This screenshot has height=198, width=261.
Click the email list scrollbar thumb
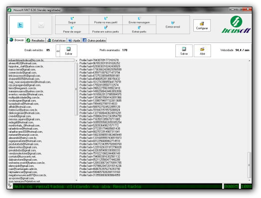click(76, 89)
